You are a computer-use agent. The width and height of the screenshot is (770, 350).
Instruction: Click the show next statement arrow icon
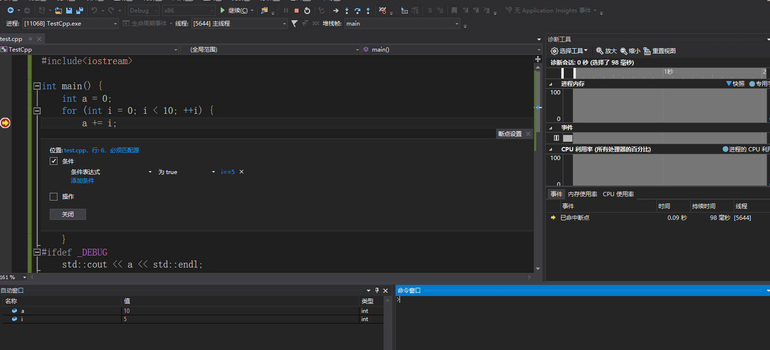click(x=336, y=10)
